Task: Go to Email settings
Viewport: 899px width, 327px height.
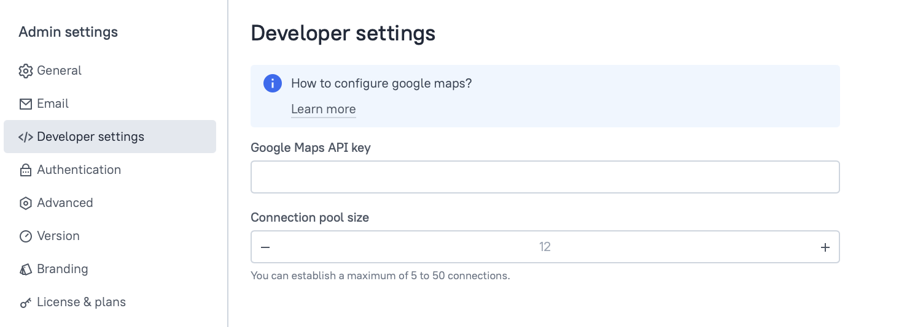Action: click(x=53, y=103)
